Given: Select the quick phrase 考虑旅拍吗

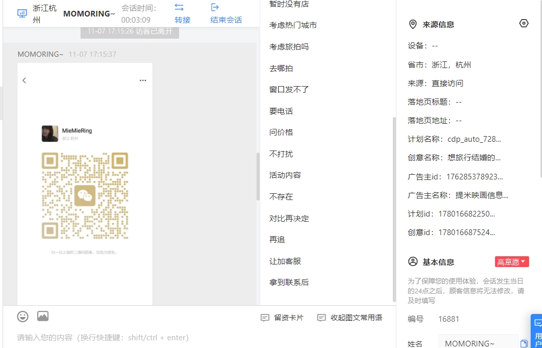Looking at the screenshot, I should (x=289, y=46).
